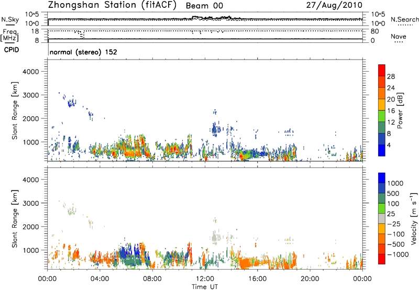
Task: Click the '20:00' time tick label
Action: pos(310,279)
